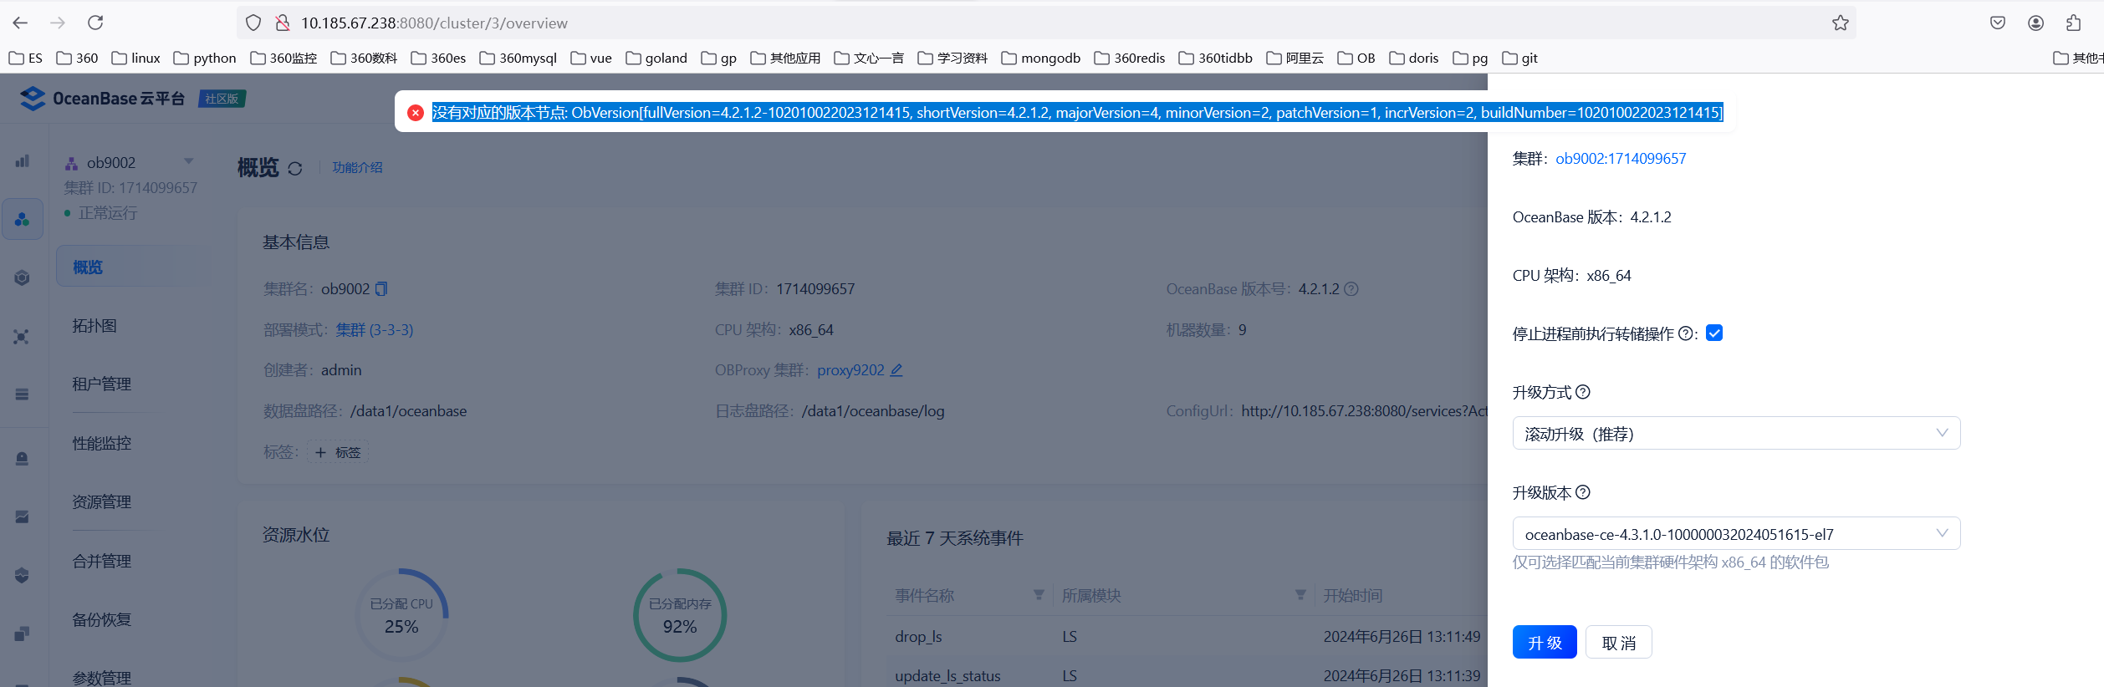This screenshot has height=687, width=2104.
Task: Open the extensions puzzle icon
Action: pos(2074,23)
